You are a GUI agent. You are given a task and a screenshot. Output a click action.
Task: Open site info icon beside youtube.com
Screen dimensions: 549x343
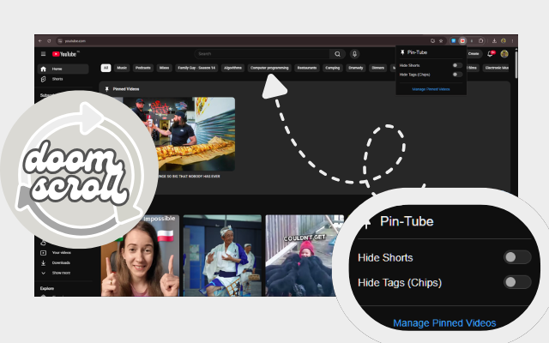tap(60, 41)
